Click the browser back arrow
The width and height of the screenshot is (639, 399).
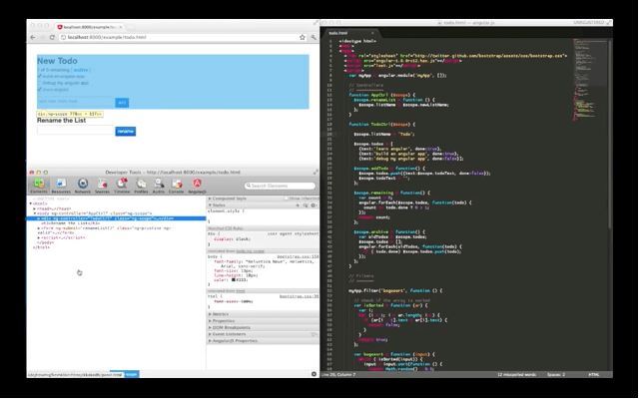33,37
